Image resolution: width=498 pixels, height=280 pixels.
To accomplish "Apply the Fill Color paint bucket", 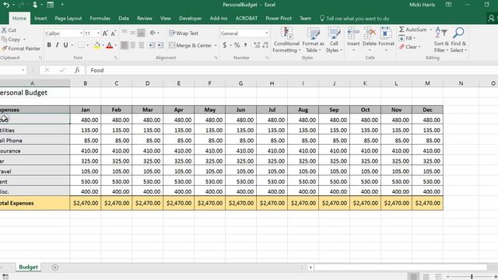I will (x=96, y=45).
